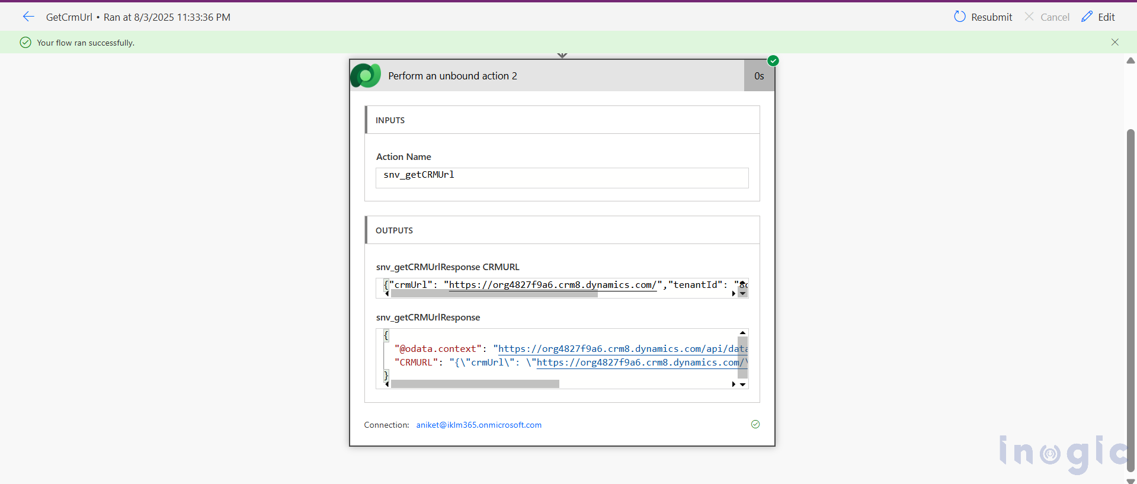Viewport: 1137px width, 484px height.
Task: Click the green status check on action card
Action: (x=773, y=60)
